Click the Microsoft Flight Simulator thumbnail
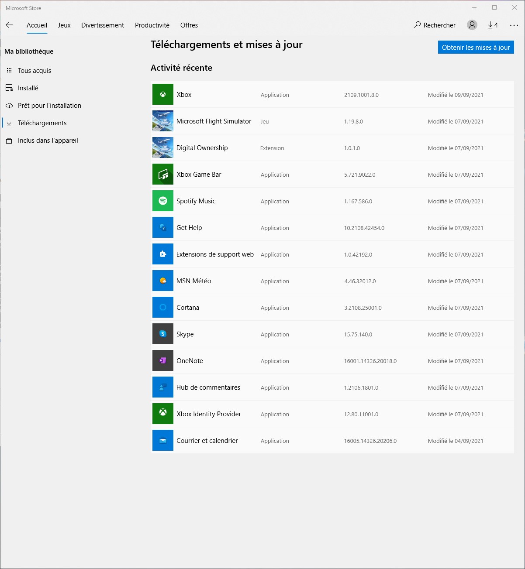 pyautogui.click(x=163, y=121)
